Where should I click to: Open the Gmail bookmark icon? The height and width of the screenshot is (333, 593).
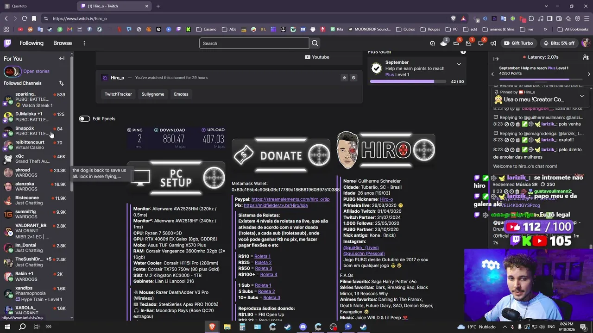tap(69, 29)
